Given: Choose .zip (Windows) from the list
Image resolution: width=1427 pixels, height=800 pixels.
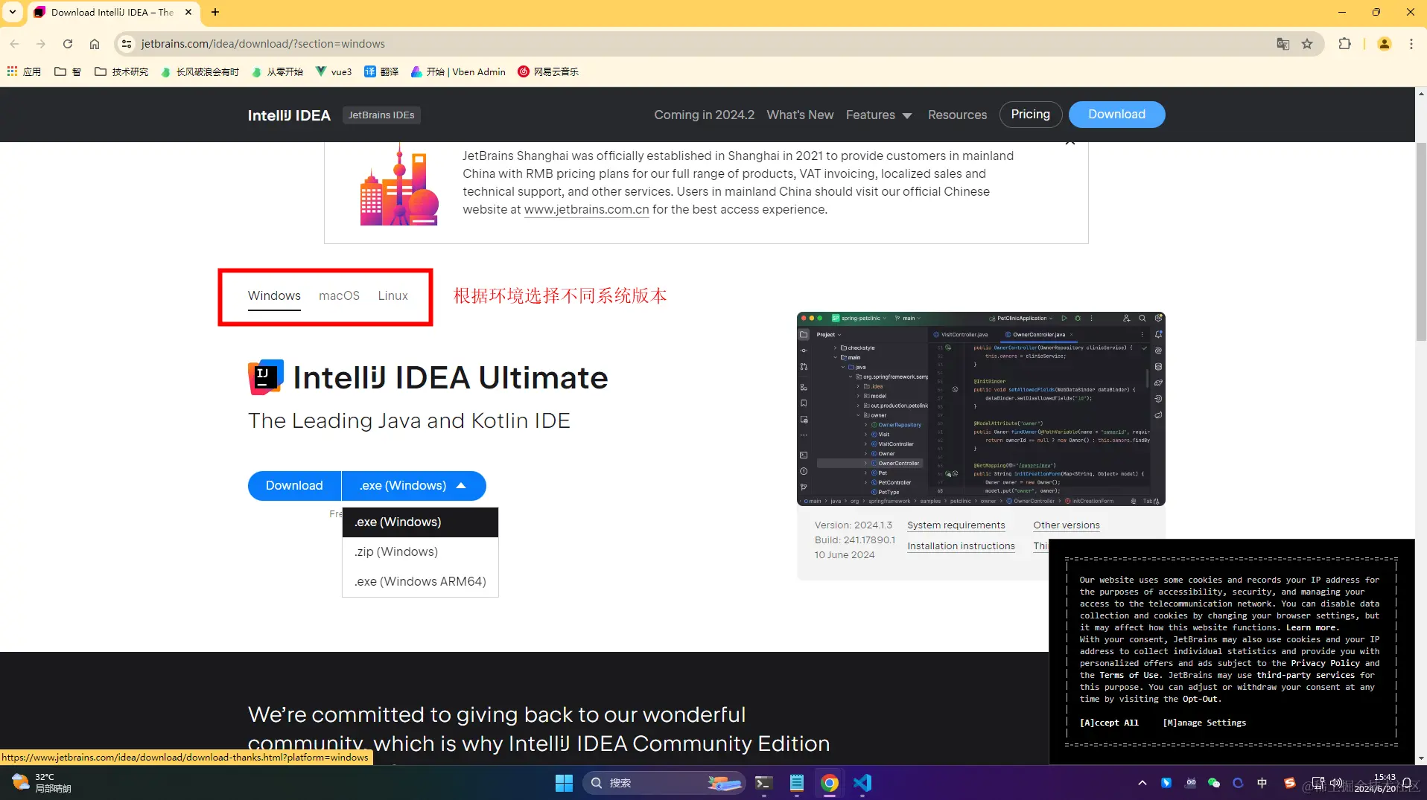Looking at the screenshot, I should pos(420,551).
